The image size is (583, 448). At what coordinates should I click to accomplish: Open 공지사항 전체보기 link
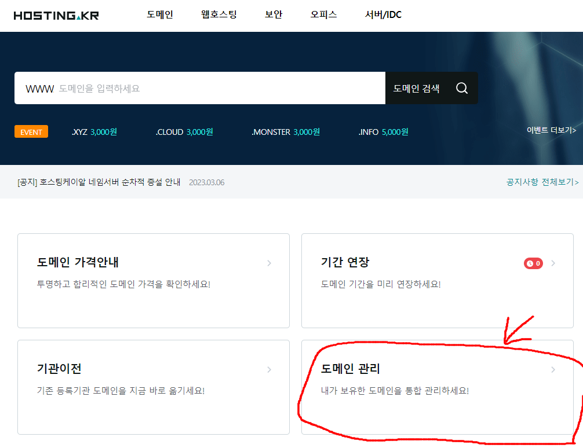point(542,182)
